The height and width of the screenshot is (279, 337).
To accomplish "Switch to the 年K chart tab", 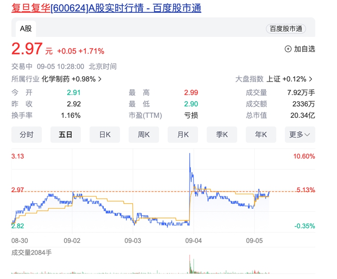I will point(261,135).
